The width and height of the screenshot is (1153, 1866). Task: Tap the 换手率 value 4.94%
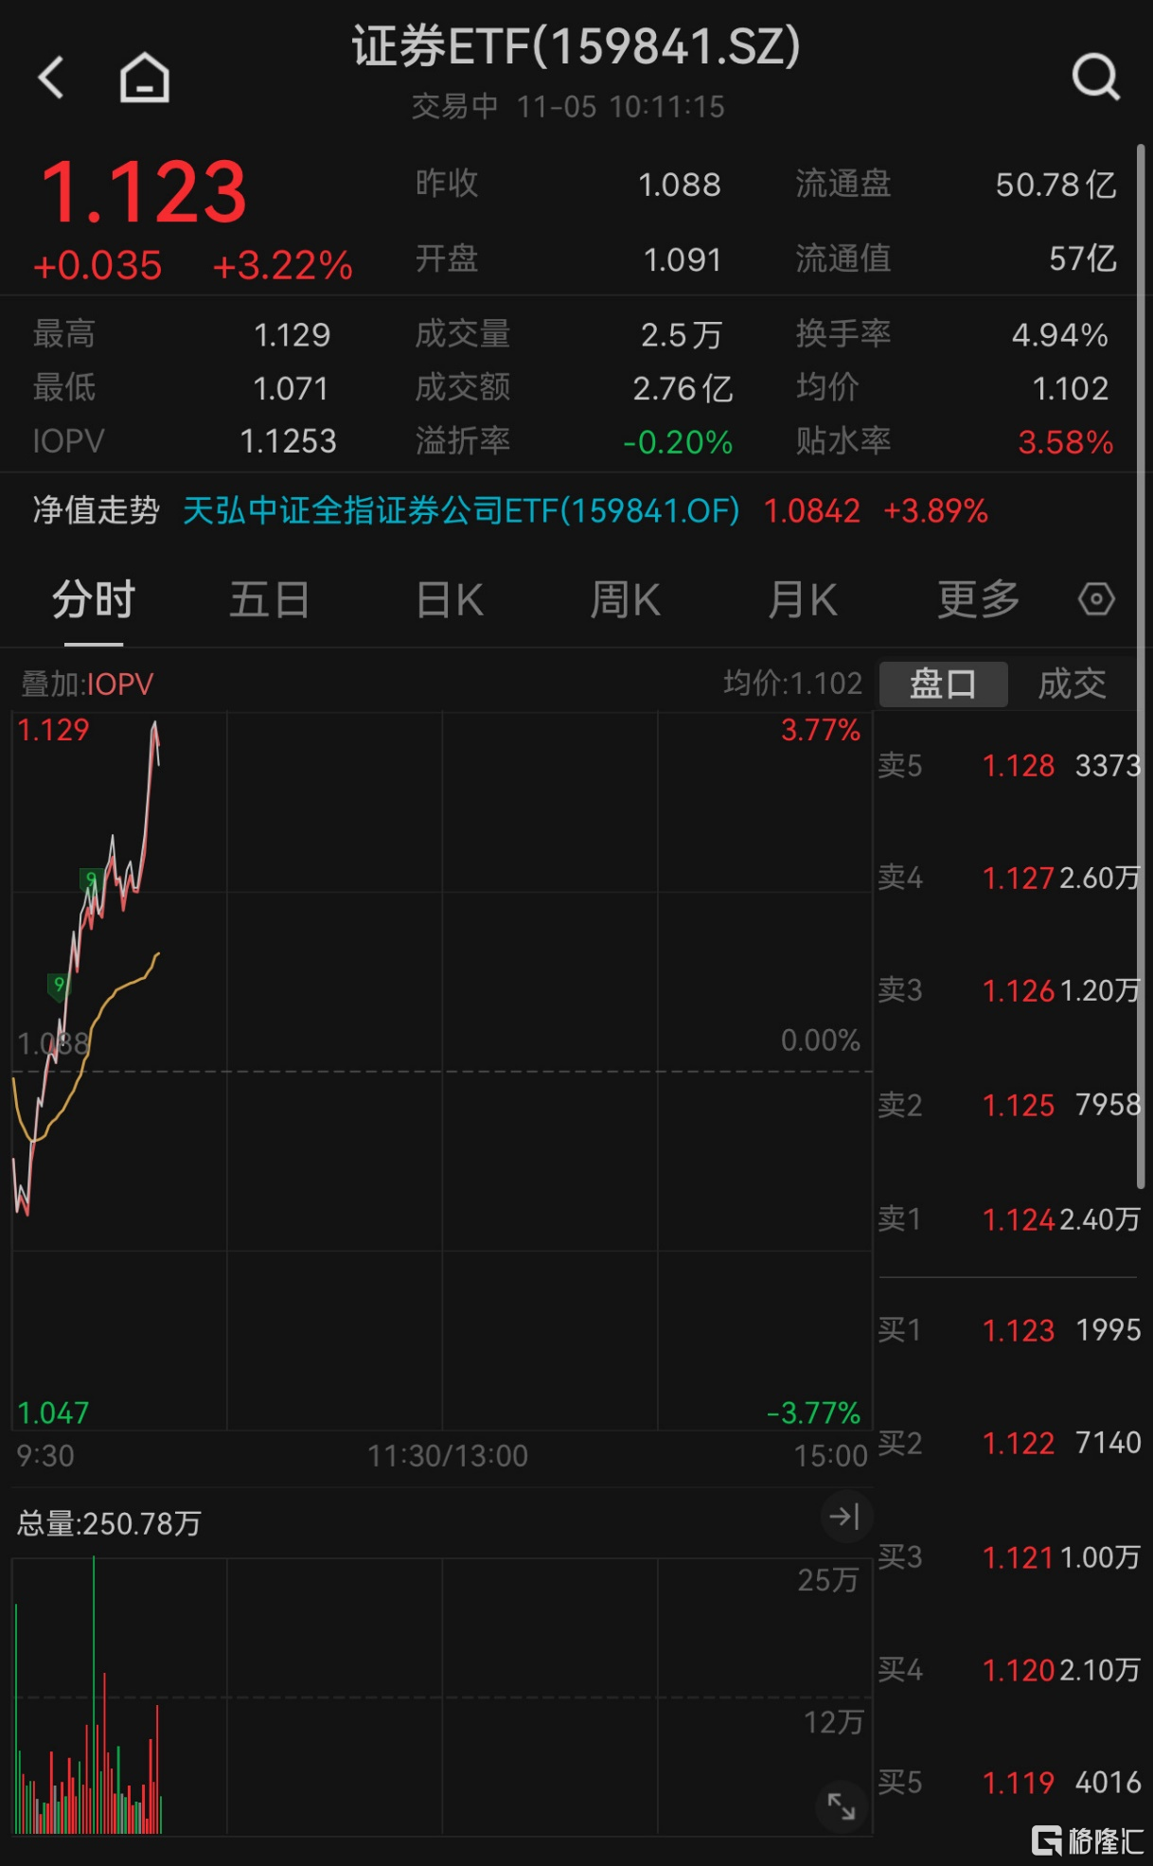pyautogui.click(x=1060, y=334)
